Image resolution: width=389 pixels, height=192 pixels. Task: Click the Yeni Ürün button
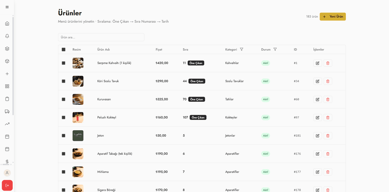click(333, 16)
